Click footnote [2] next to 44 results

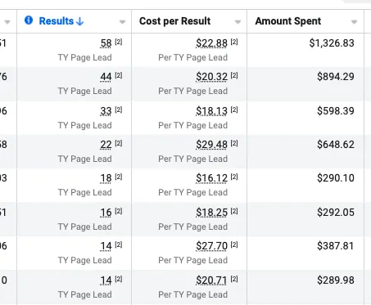pyautogui.click(x=119, y=75)
